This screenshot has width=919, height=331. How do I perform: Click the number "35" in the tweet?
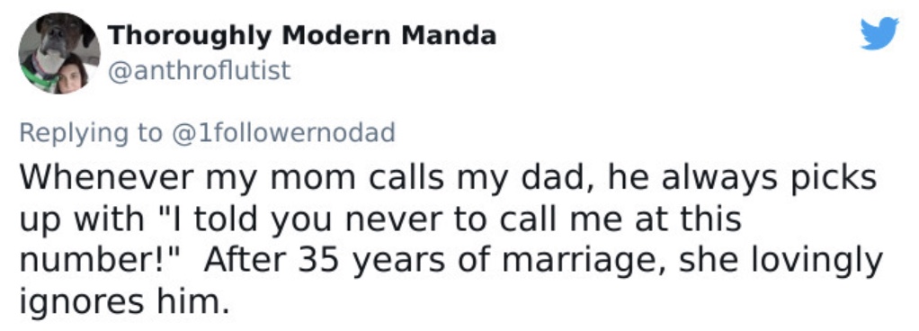click(319, 261)
